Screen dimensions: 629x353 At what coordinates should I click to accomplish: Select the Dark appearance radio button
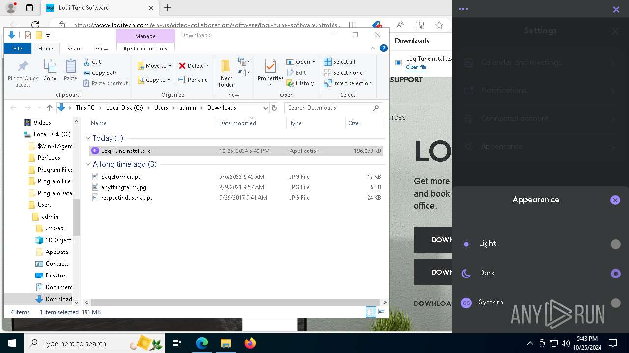pos(615,274)
